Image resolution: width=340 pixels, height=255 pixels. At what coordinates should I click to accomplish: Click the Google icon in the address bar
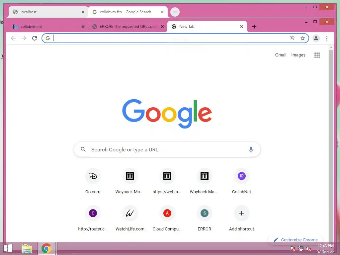tap(48, 38)
